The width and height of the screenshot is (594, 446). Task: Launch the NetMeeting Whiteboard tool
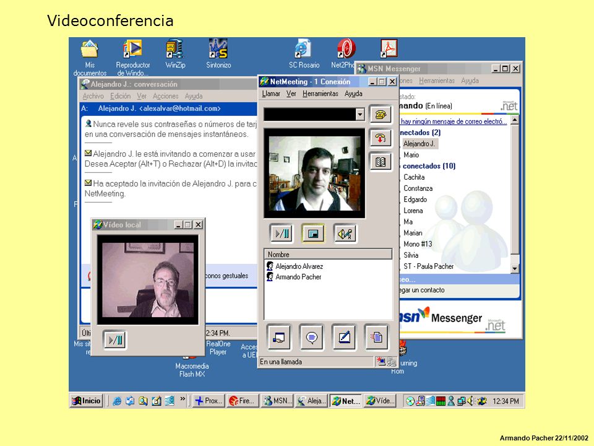(x=344, y=337)
